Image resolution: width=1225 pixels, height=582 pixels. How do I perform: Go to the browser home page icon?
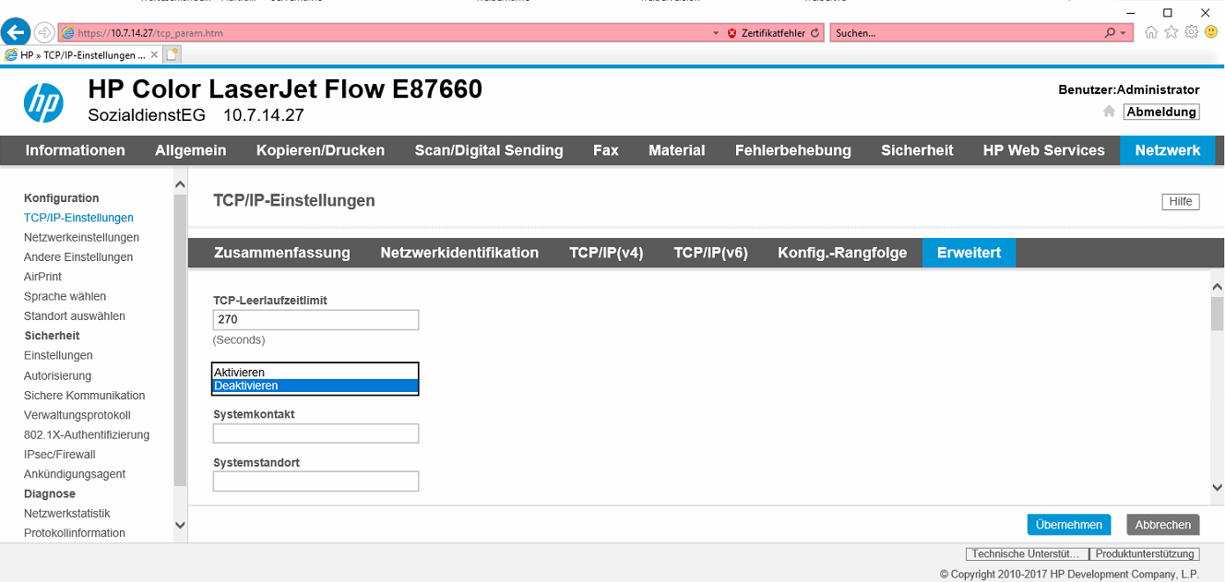(1150, 32)
